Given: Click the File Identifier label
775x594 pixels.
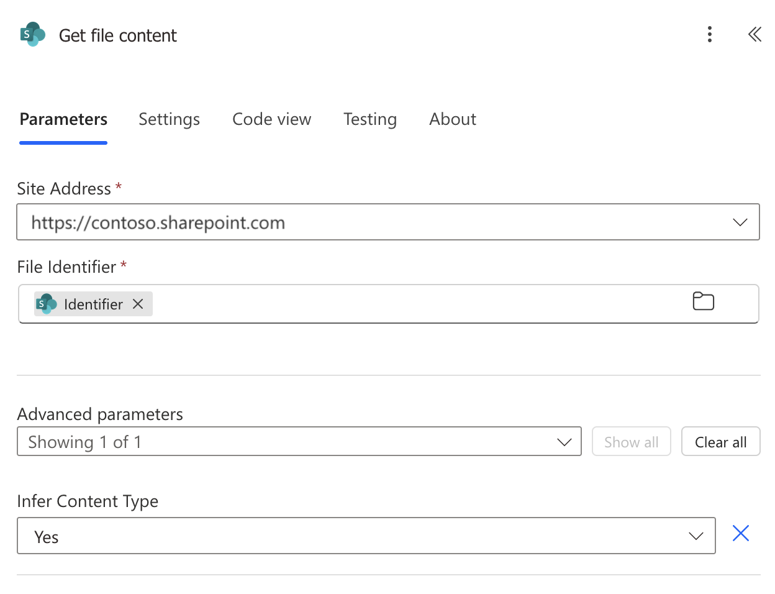Looking at the screenshot, I should 66,267.
